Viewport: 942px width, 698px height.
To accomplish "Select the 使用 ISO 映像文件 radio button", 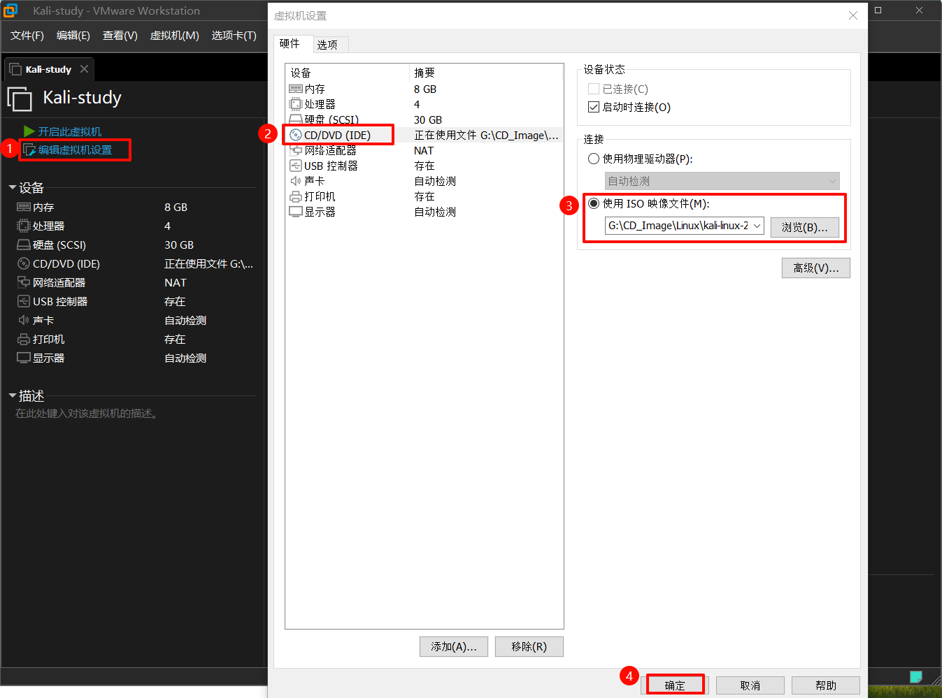I will (x=593, y=203).
